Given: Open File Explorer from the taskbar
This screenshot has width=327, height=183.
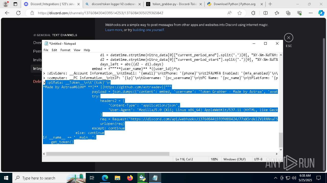Looking at the screenshot, I should click(117, 178).
